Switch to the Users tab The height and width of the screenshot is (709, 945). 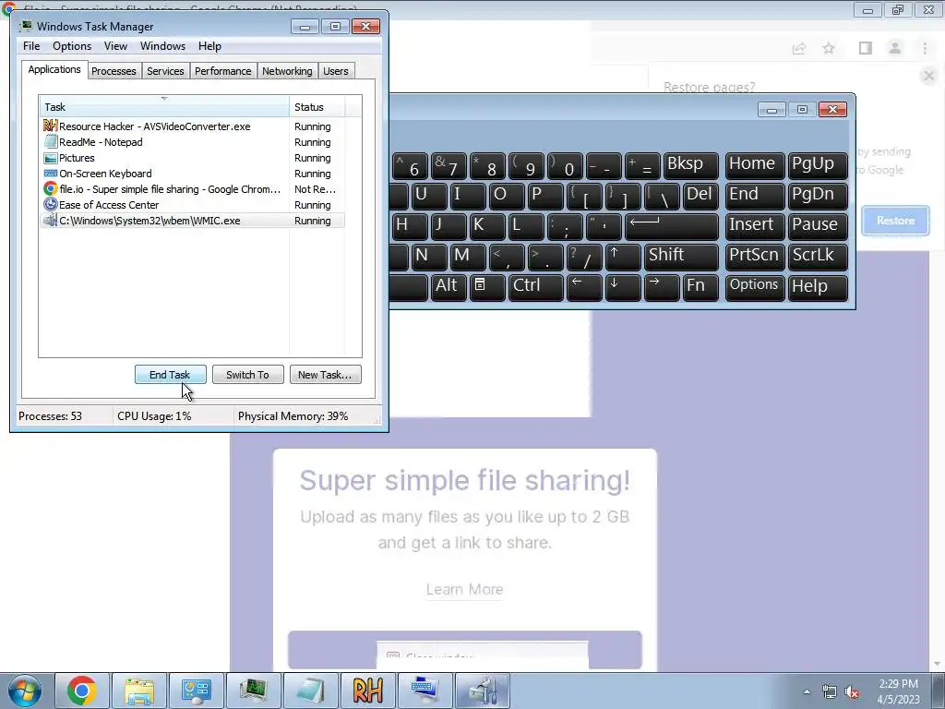[x=336, y=71]
